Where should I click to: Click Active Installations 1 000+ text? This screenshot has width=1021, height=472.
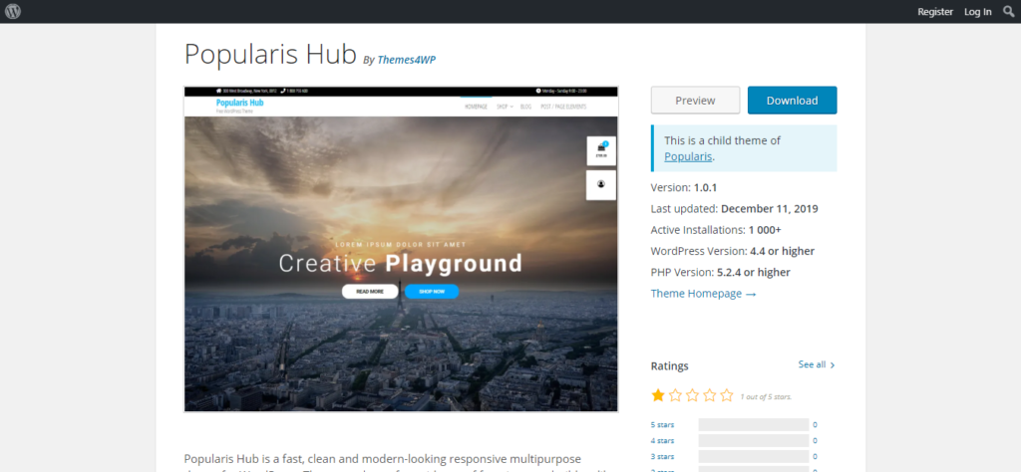(716, 229)
